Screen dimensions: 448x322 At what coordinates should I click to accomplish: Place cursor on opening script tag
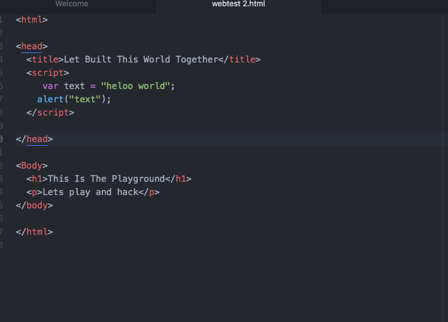(x=48, y=73)
